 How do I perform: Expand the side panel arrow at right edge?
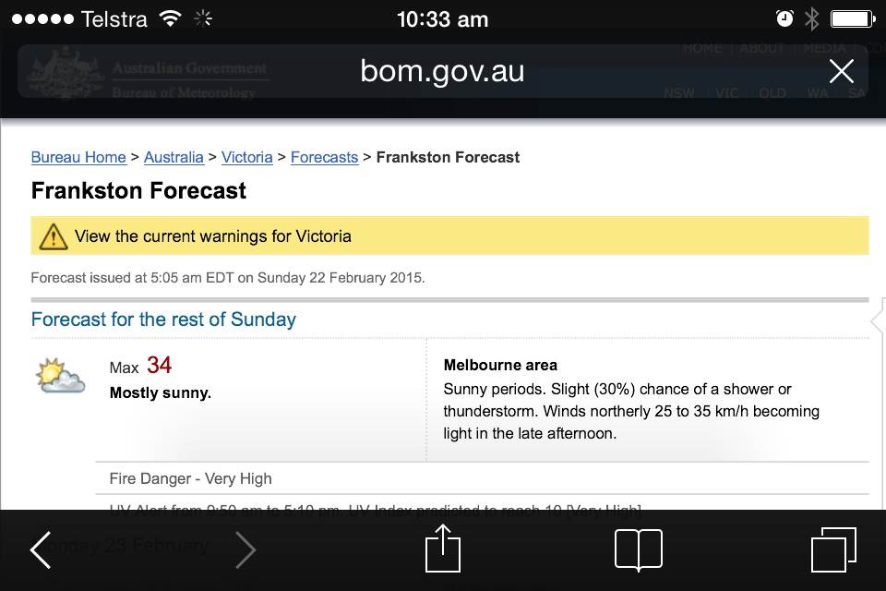pyautogui.click(x=878, y=320)
